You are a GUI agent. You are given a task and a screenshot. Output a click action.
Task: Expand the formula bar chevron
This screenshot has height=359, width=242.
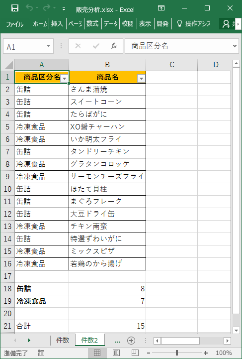pos(235,46)
